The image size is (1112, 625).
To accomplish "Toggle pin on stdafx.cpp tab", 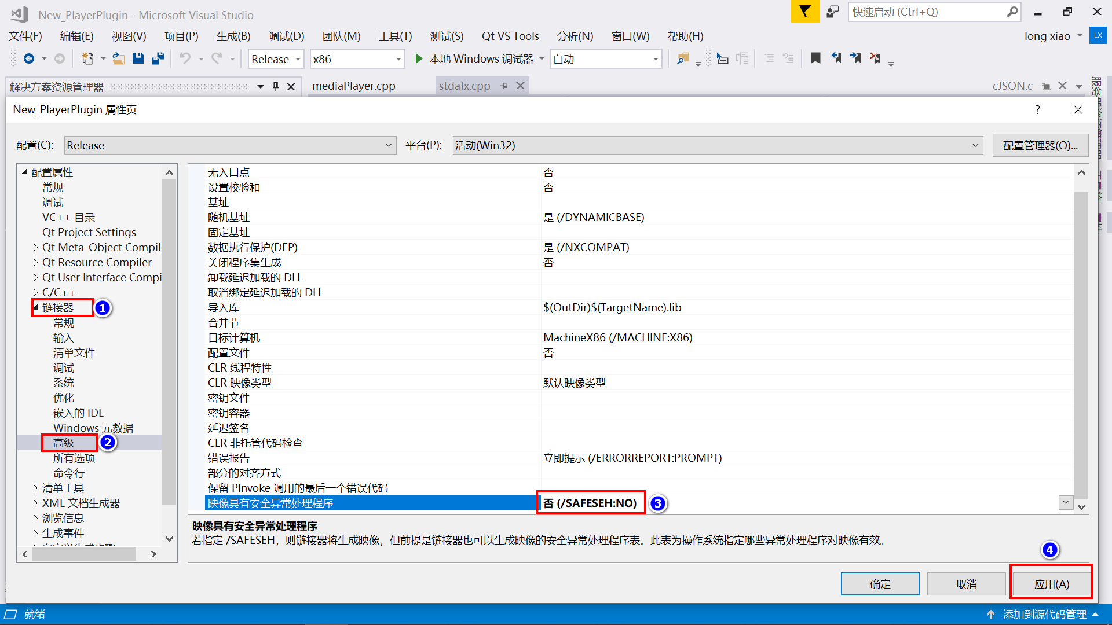I will (x=504, y=86).
